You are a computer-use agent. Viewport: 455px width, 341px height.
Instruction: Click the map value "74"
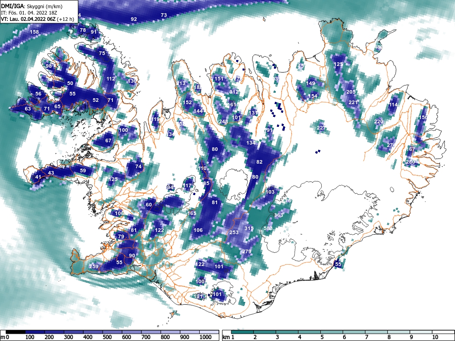coord(138,166)
